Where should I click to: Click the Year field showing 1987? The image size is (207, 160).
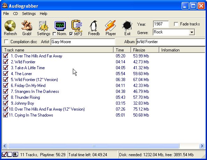(161, 24)
